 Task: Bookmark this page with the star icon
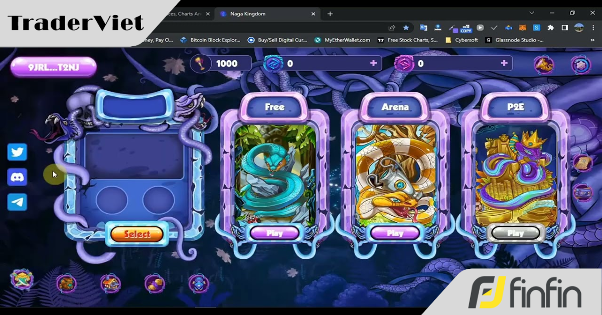tap(406, 28)
